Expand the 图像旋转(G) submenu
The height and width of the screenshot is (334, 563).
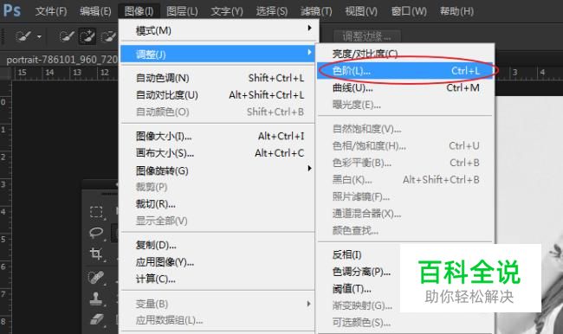[217, 170]
